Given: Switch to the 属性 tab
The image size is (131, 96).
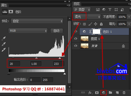Looking at the screenshot, I should [x=4, y=5].
